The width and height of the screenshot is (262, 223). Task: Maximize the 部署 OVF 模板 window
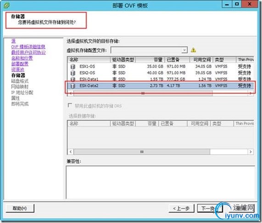click(237, 4)
